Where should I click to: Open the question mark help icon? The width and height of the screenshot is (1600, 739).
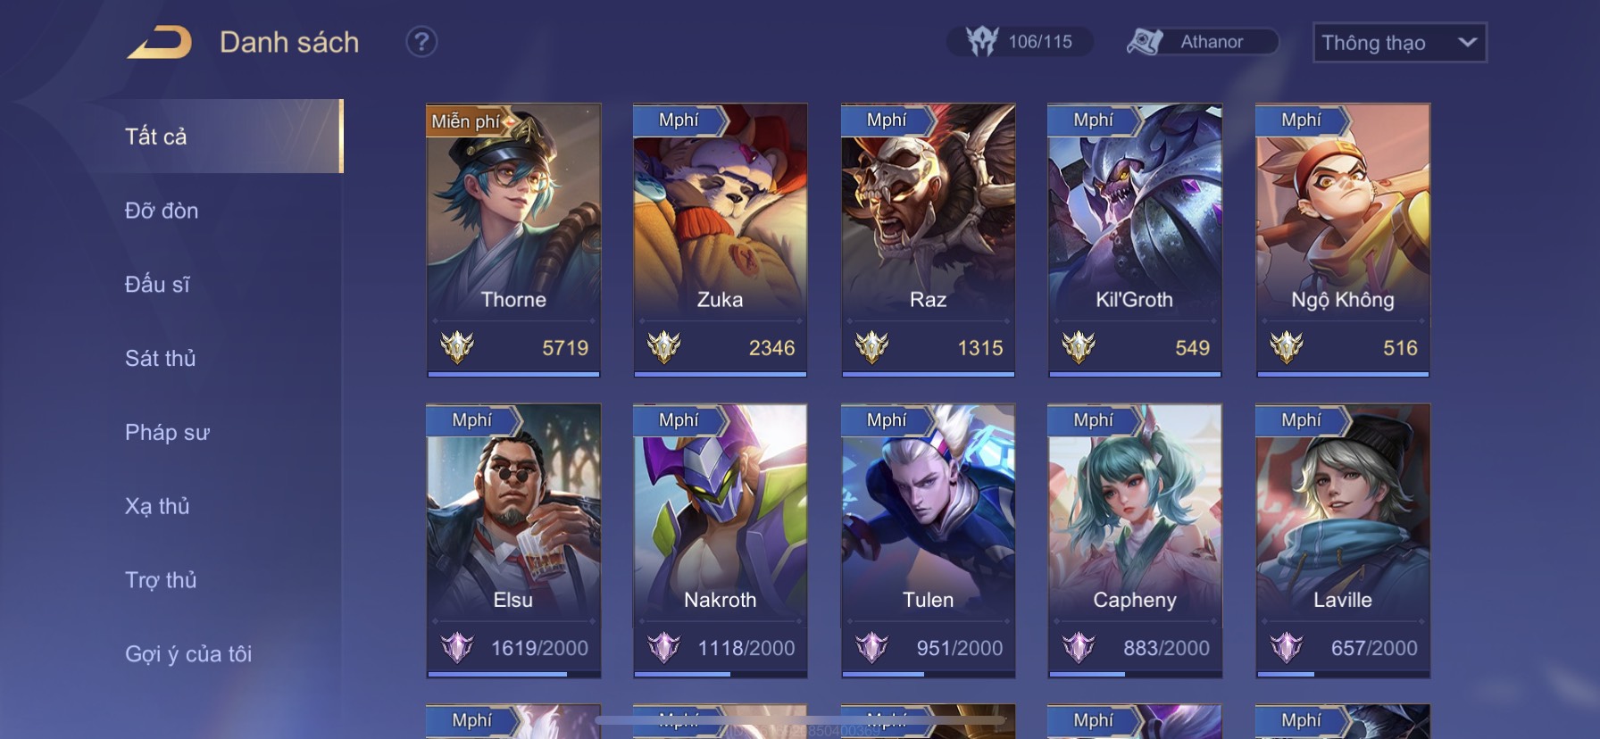421,42
